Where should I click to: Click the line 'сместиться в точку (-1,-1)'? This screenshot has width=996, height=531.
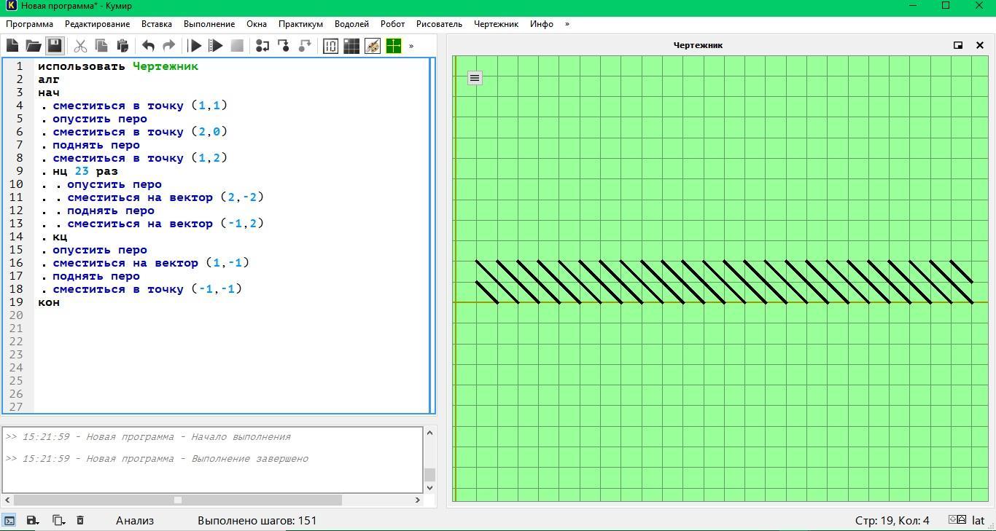pyautogui.click(x=147, y=289)
